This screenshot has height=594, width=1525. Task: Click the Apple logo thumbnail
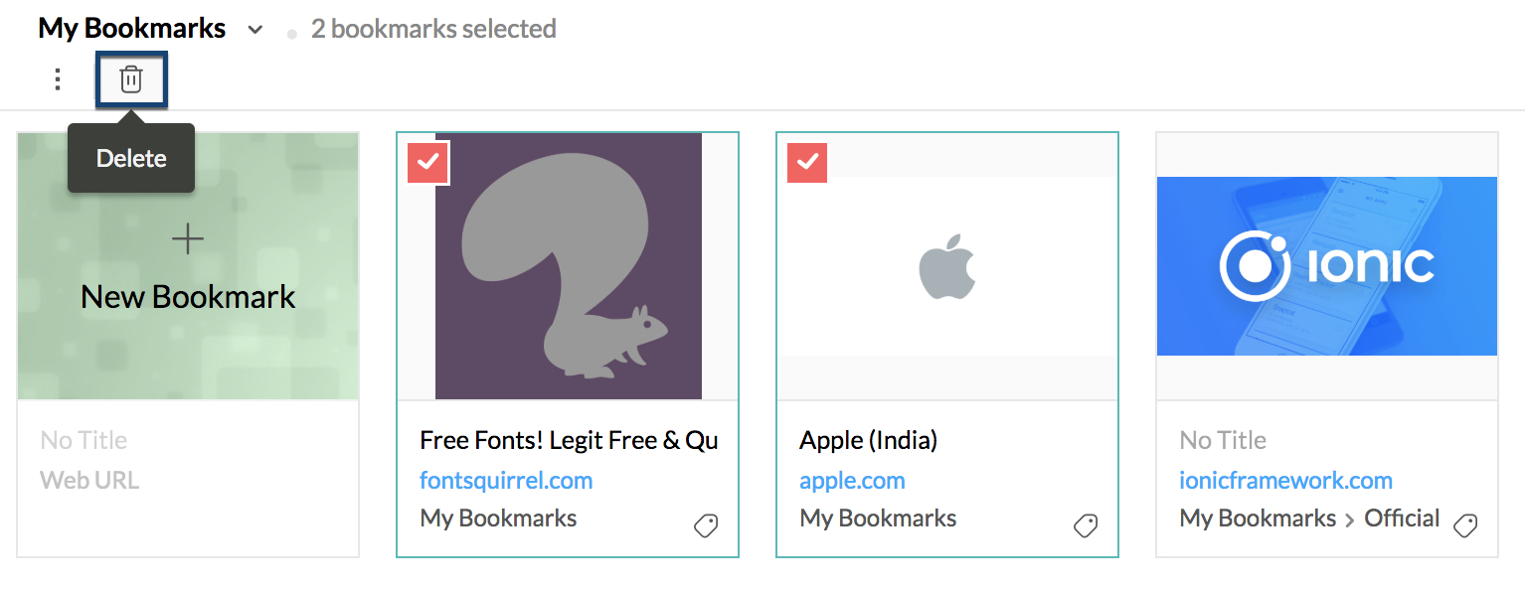(x=946, y=266)
